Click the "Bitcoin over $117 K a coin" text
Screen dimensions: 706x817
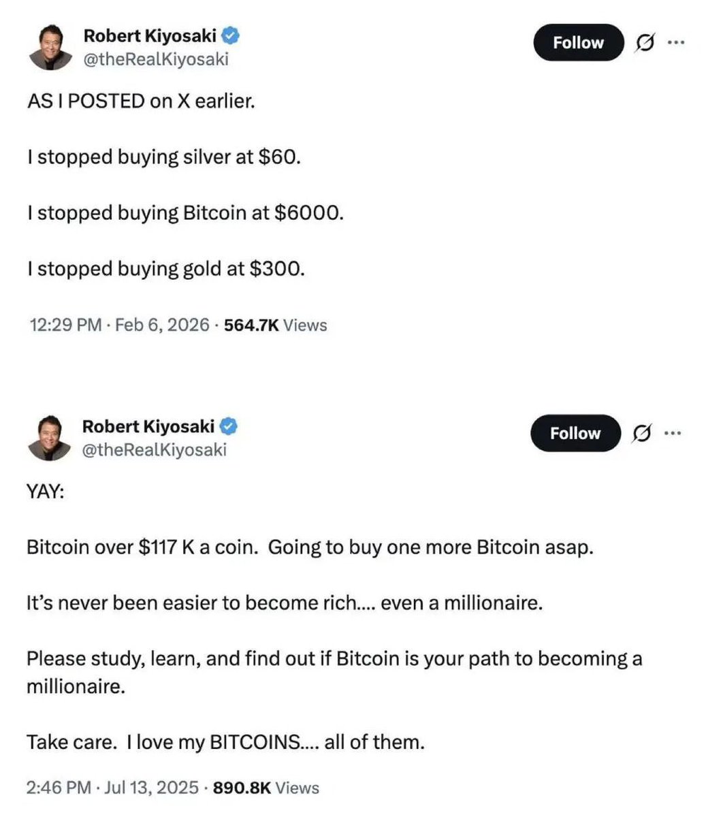pyautogui.click(x=142, y=547)
